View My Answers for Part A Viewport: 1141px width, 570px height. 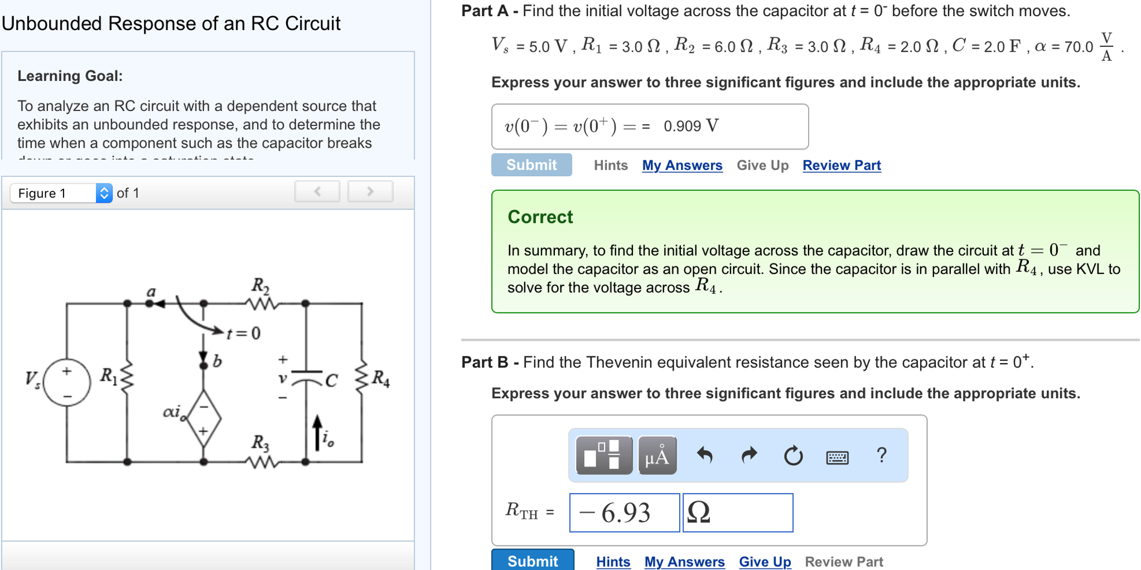[x=681, y=165]
